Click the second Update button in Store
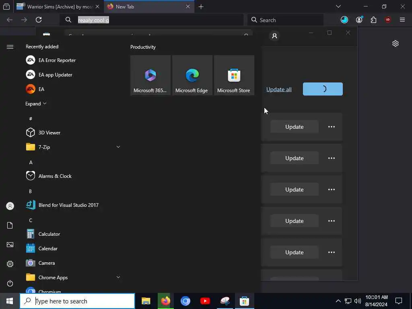This screenshot has height=309, width=412. [x=294, y=158]
